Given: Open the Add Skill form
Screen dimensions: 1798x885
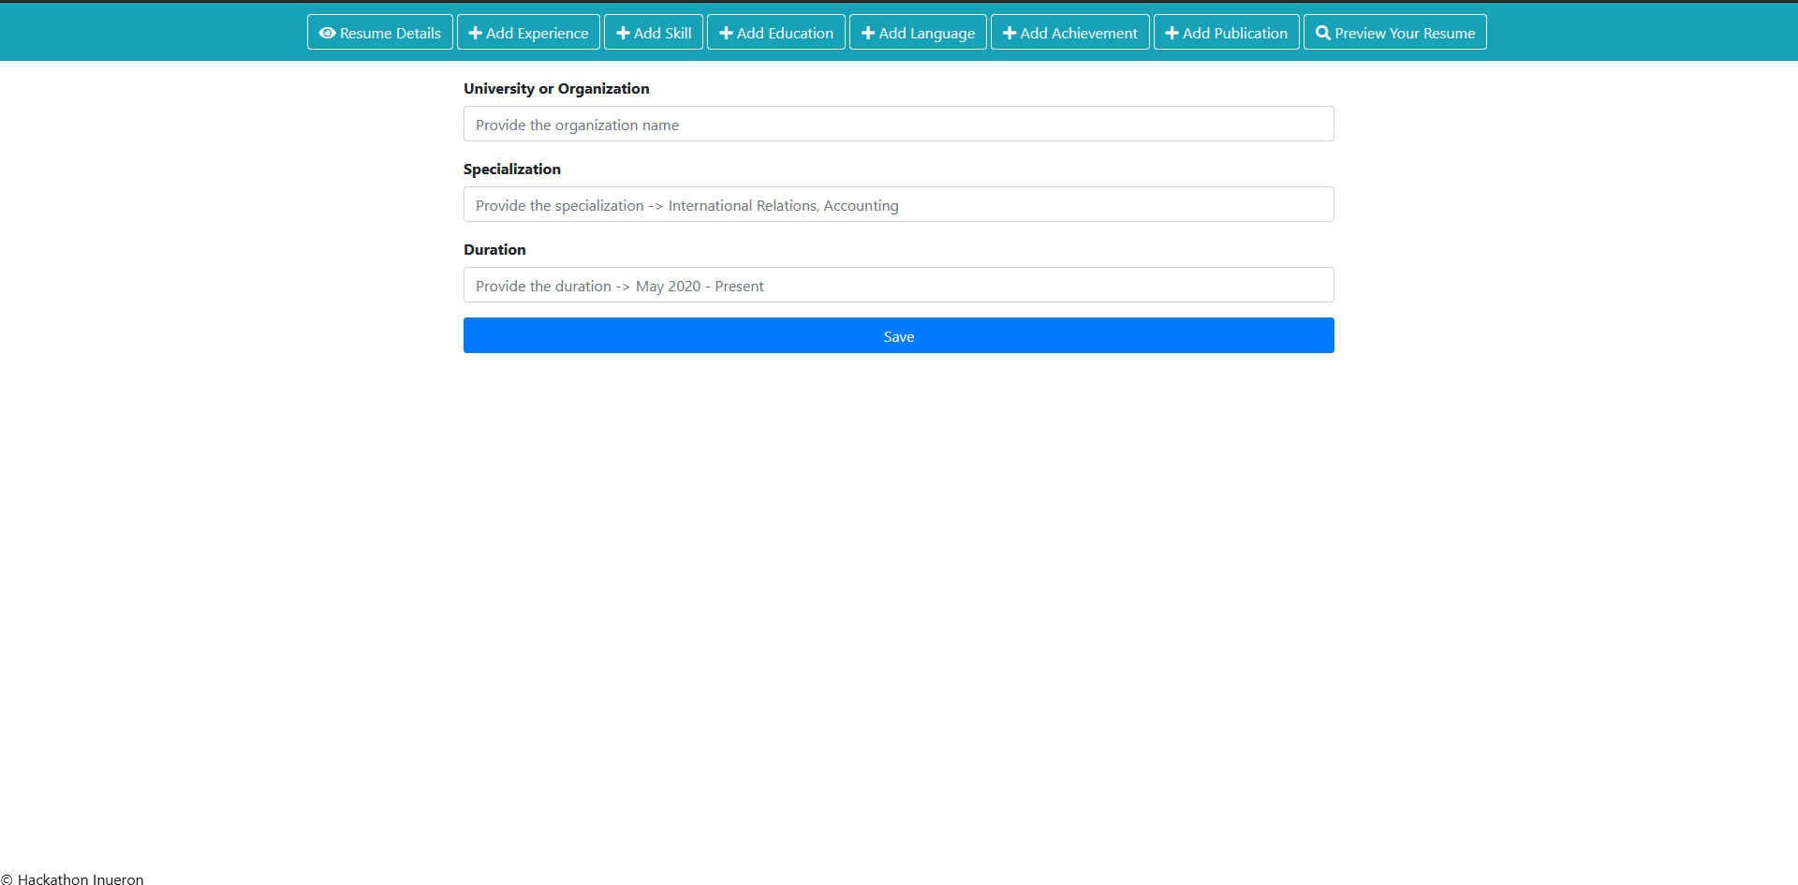Looking at the screenshot, I should [x=653, y=32].
